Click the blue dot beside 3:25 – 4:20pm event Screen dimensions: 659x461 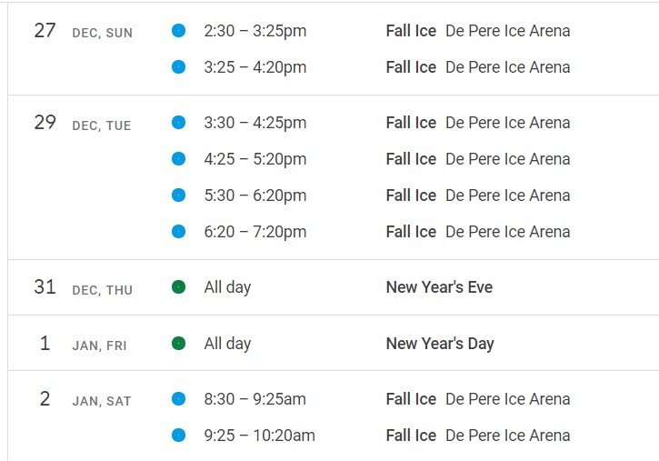click(179, 66)
